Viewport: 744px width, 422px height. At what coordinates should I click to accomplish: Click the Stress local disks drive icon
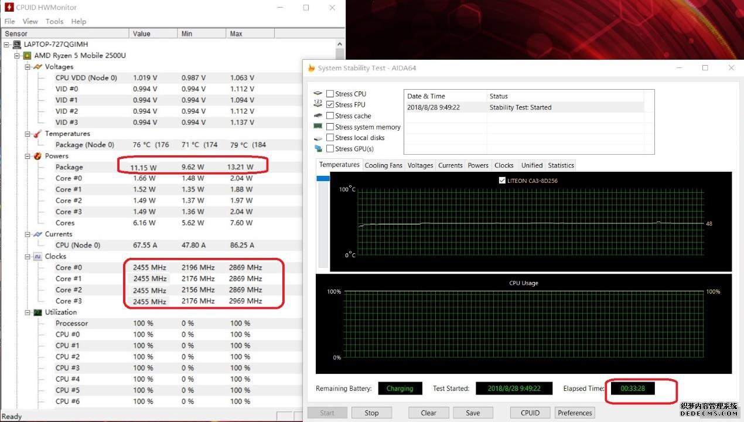click(x=318, y=138)
